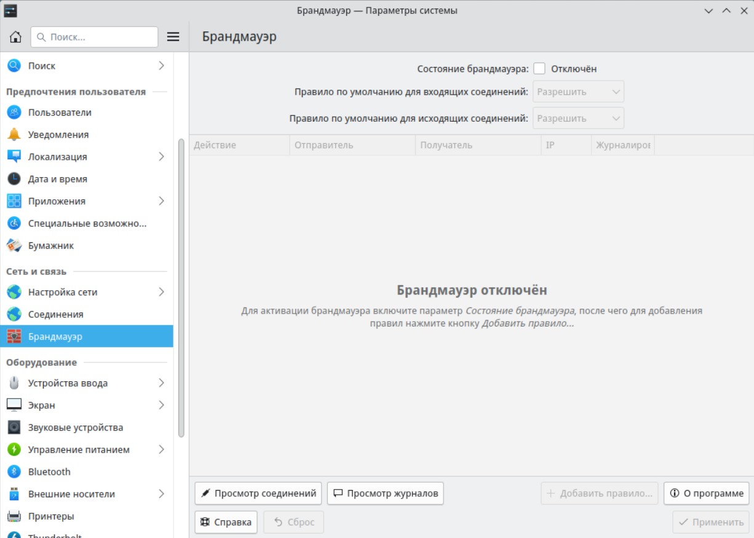Viewport: 754px width, 538px height.
Task: Click the IP column header
Action: 566,145
